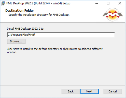This screenshot has height=98, width=126.
Task: Minimize the FME Desktop Setup window
Action: pos(97,3)
